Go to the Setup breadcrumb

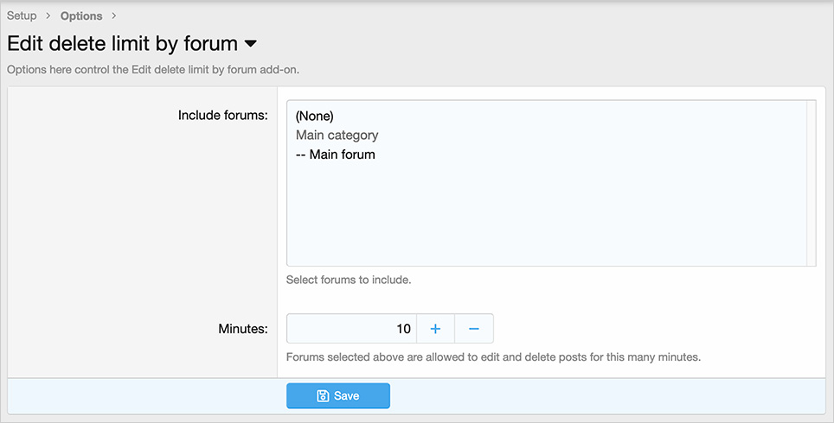tap(22, 16)
